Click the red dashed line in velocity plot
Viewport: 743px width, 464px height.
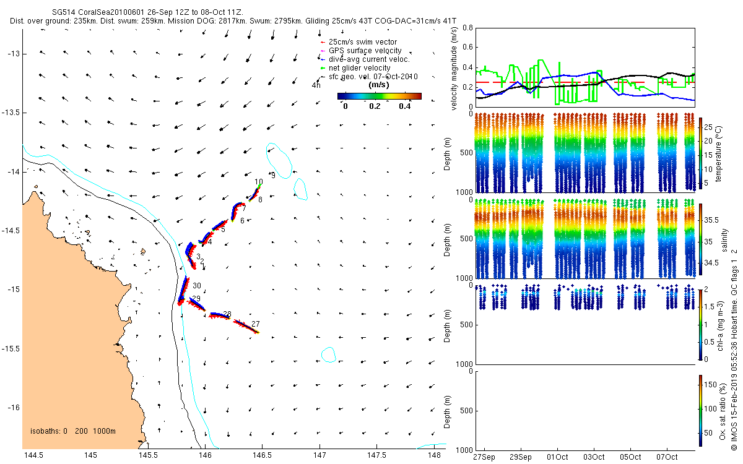click(560, 82)
